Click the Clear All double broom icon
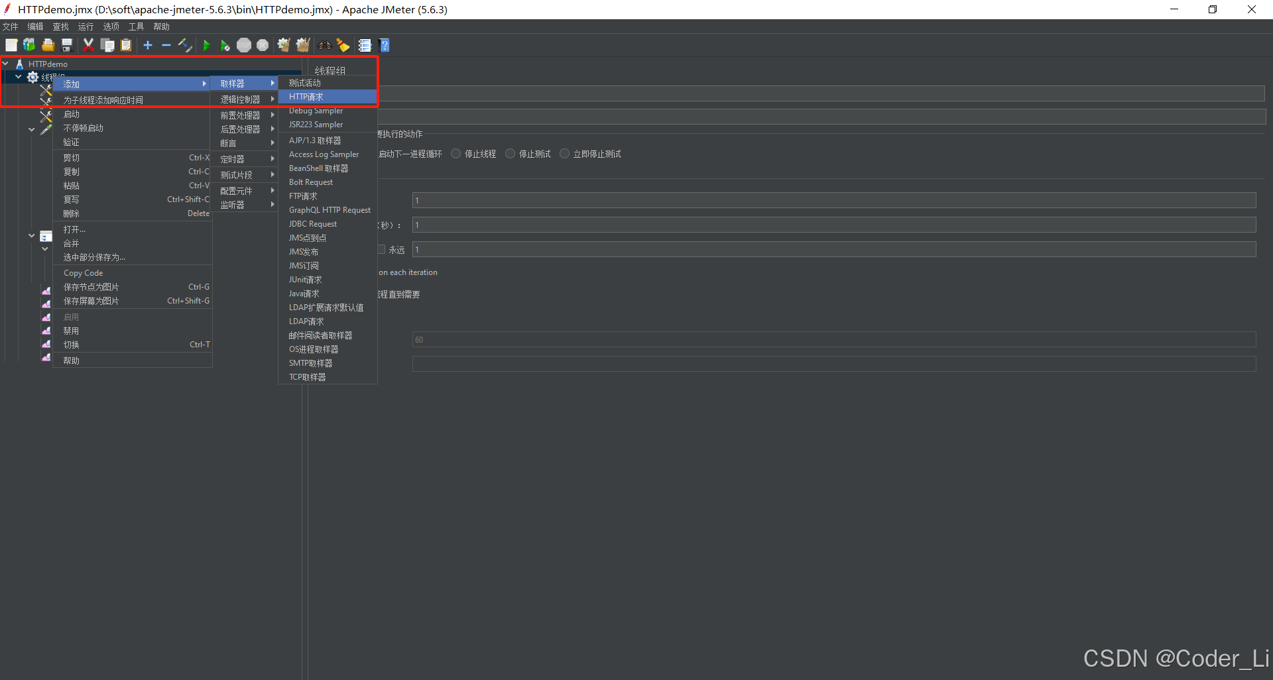The width and height of the screenshot is (1273, 680). tap(303, 45)
